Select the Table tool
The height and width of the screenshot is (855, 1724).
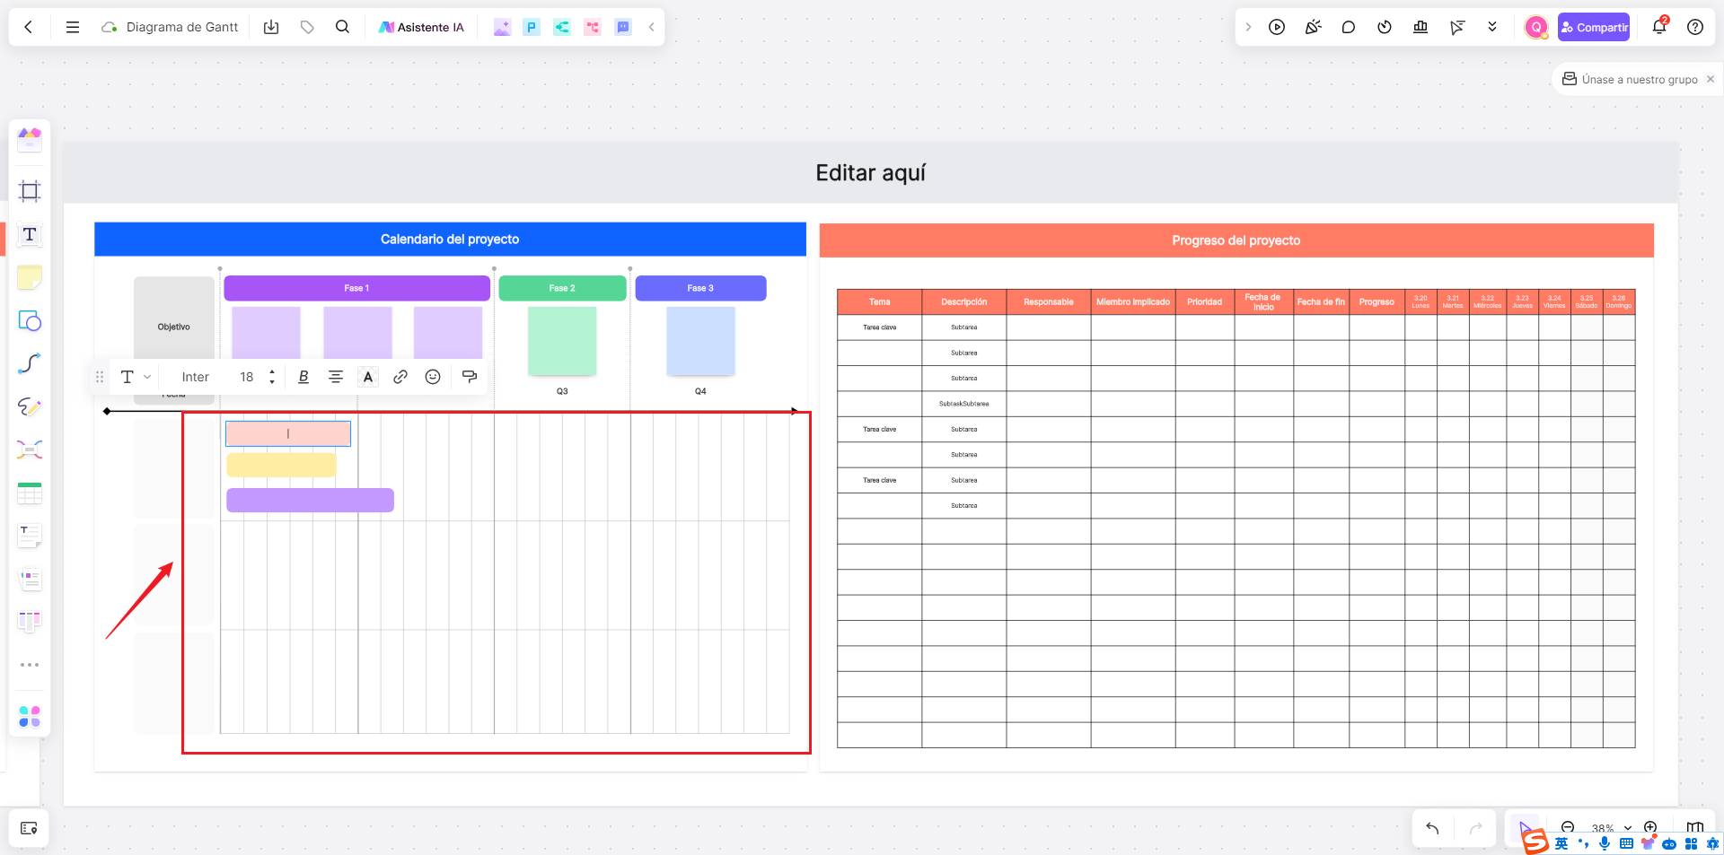coord(30,493)
